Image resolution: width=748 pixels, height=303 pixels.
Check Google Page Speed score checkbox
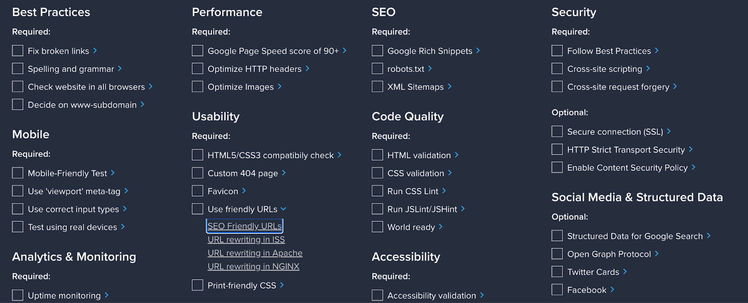198,50
